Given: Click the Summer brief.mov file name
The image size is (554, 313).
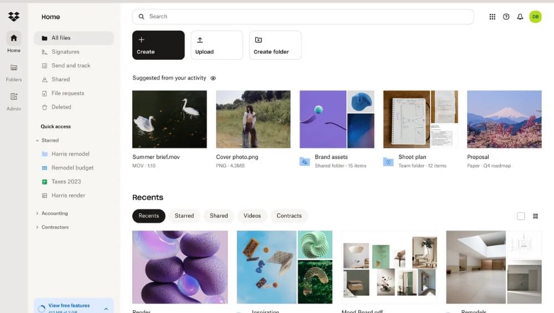Looking at the screenshot, I should (156, 157).
